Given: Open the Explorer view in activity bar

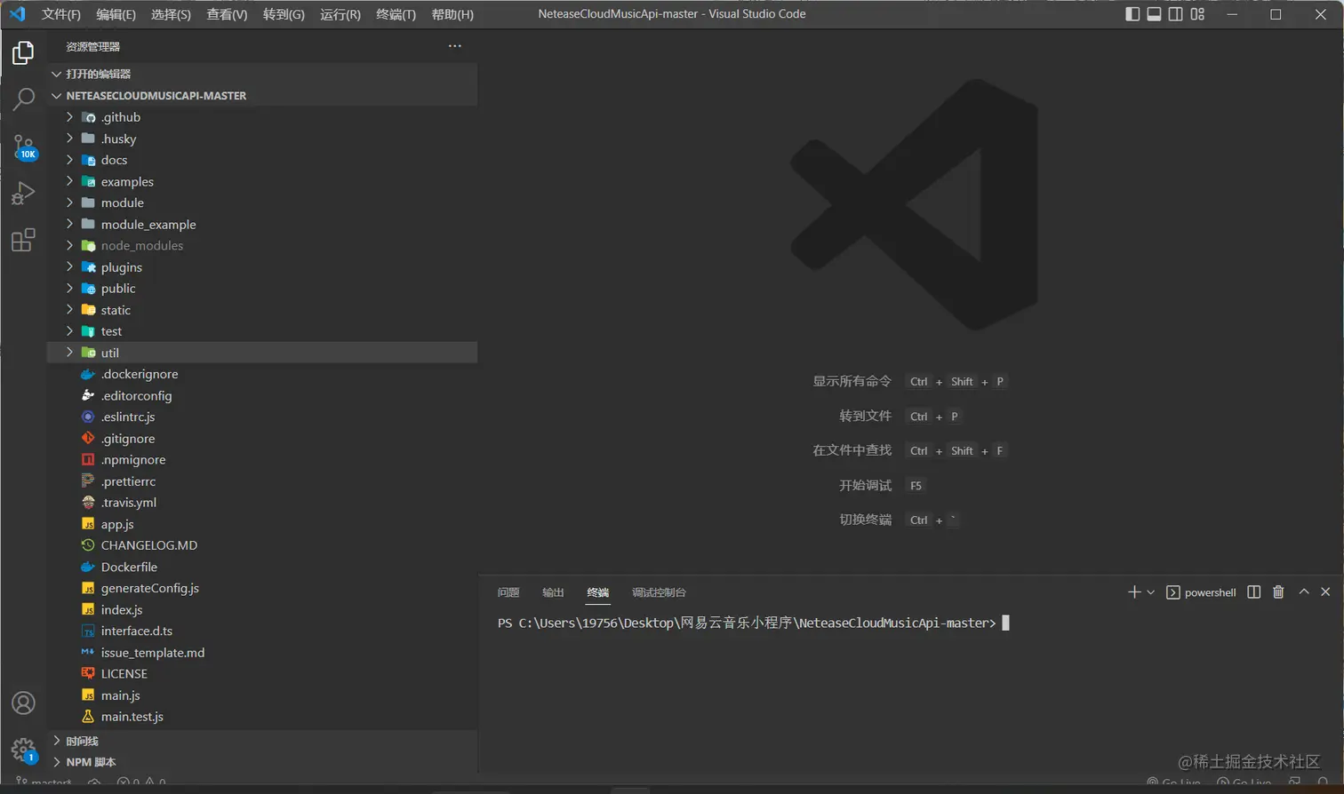Looking at the screenshot, I should point(23,53).
